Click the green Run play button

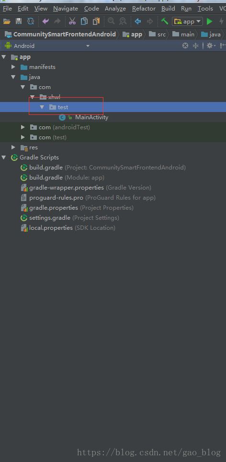point(210,21)
